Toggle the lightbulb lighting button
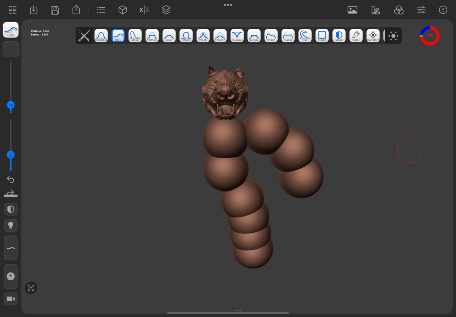Viewport: 456px width, 317px height. coord(11,226)
